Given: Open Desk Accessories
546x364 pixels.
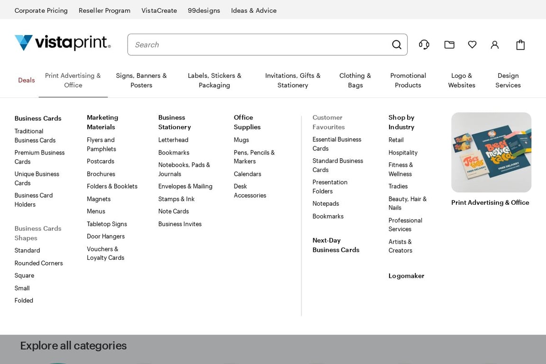Looking at the screenshot, I should [x=250, y=191].
